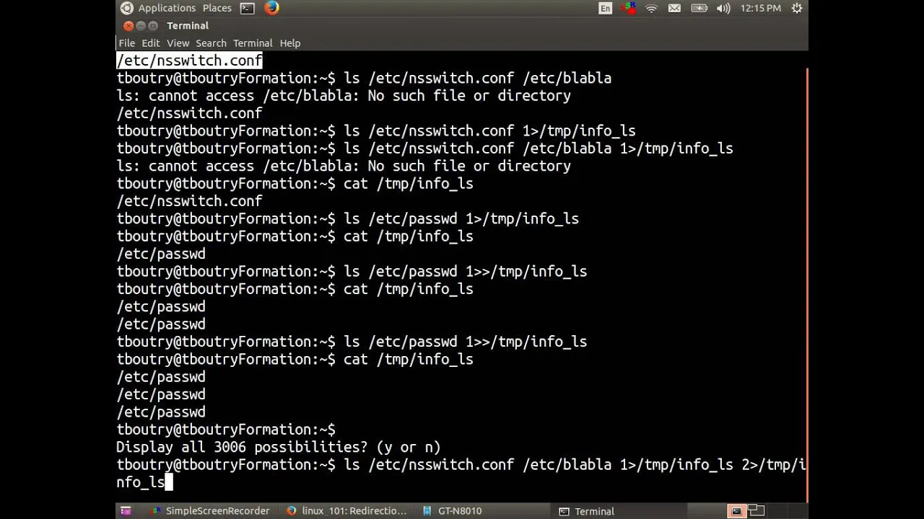Click the 'ls /etc/passwd 1>/tmp/info_ls' command line
924x519 pixels.
[348, 219]
